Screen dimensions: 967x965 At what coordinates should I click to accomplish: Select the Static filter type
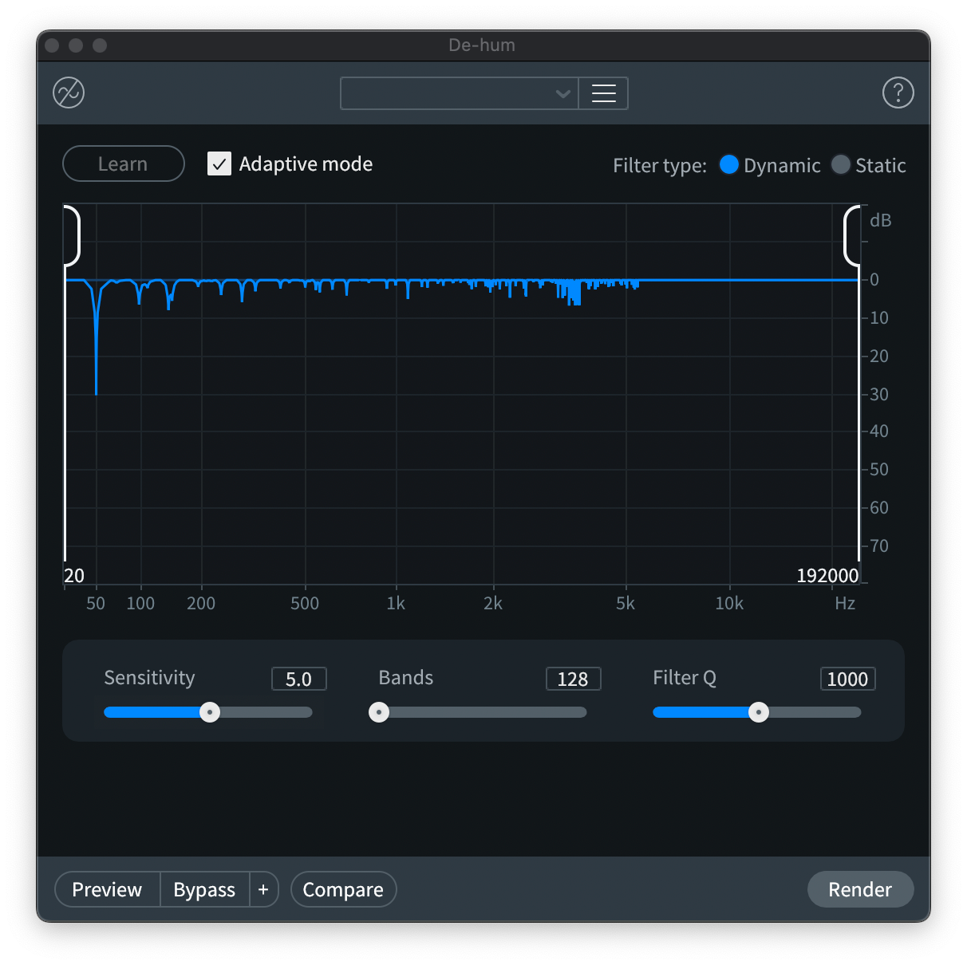(x=841, y=165)
